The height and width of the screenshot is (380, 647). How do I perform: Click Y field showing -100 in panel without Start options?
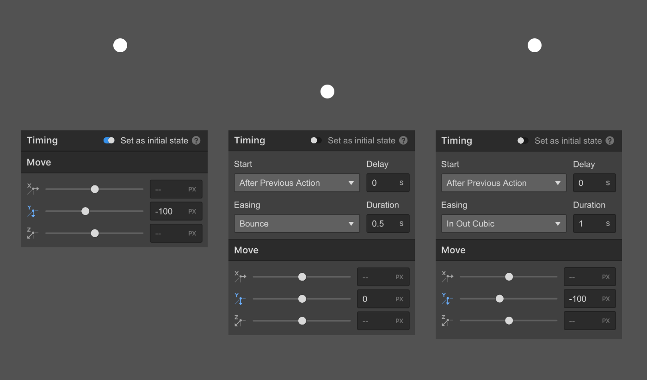click(x=176, y=211)
